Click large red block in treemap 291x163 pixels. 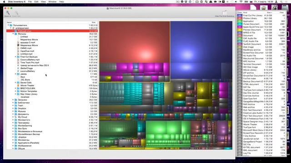point(135,42)
